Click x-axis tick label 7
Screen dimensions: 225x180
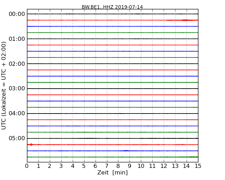[x=107, y=166]
